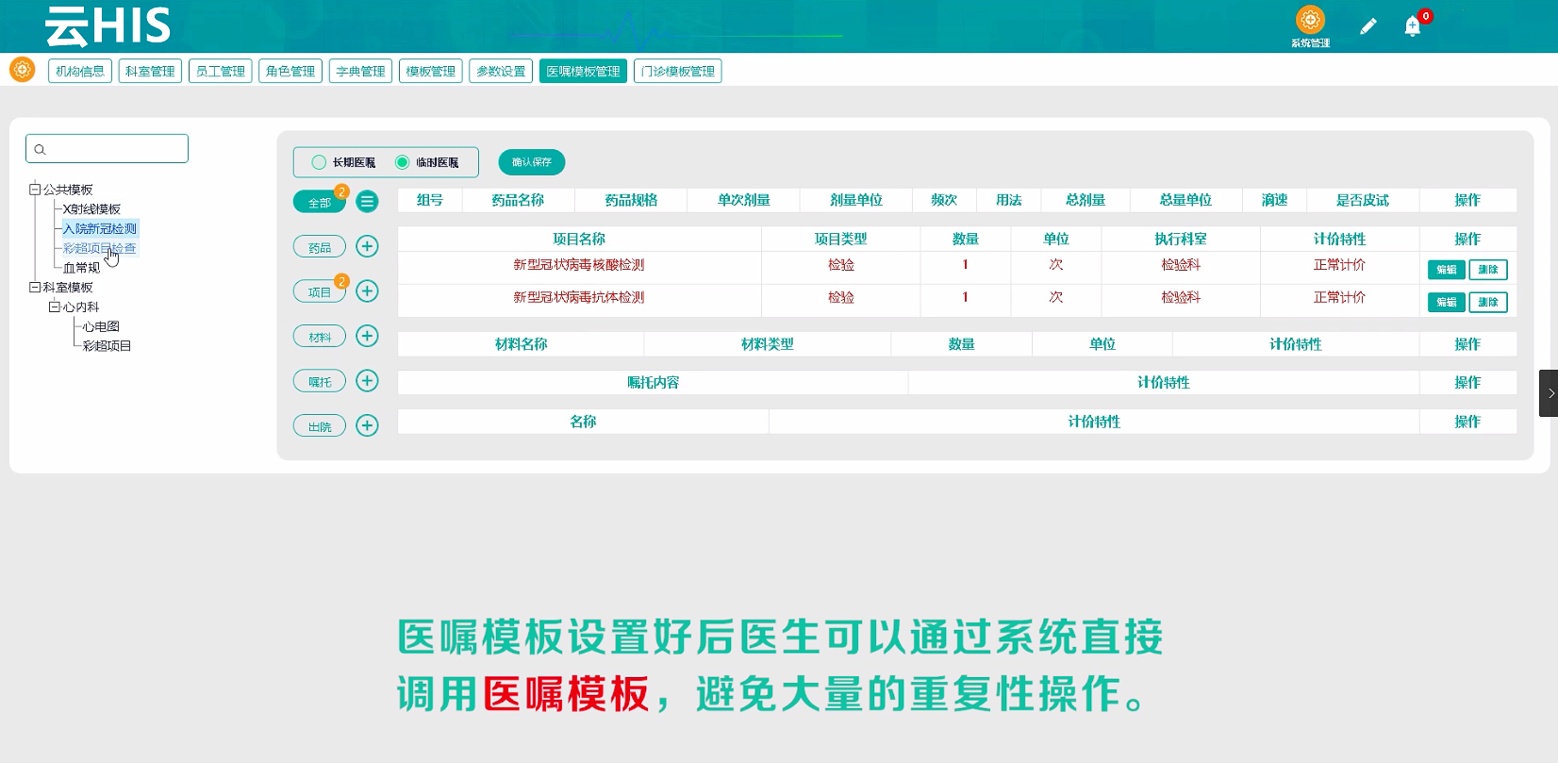This screenshot has height=763, width=1558.
Task: Delete the 新型冠状病毒核酸检测 row
Action: 1488,270
